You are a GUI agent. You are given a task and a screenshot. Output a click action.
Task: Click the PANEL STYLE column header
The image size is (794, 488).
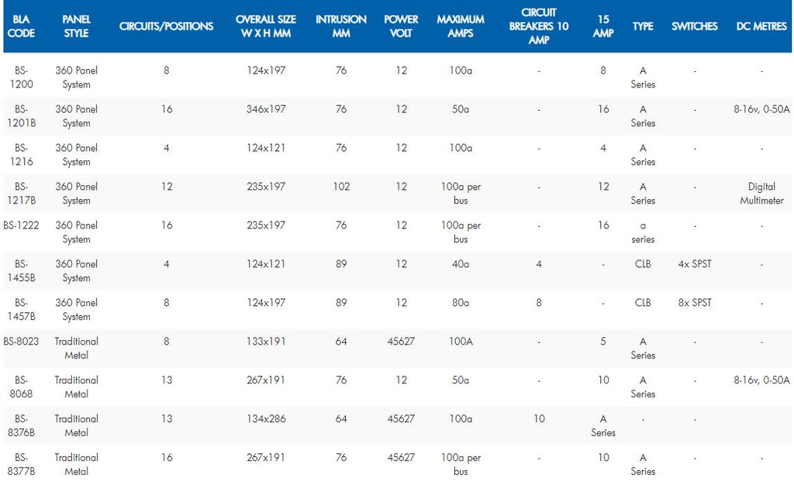click(77, 26)
